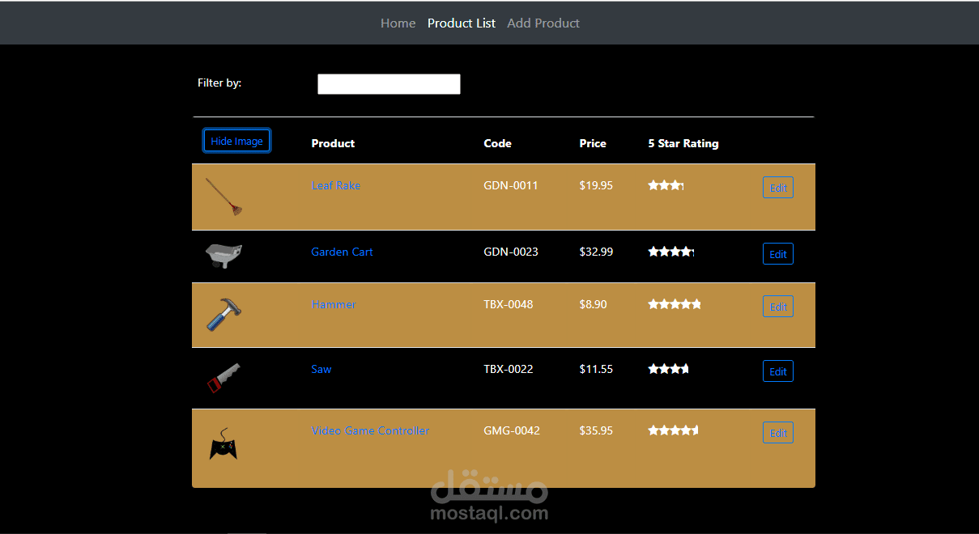Screen dimensions: 979x534
Task: Select the code TBX-0022
Action: (509, 369)
